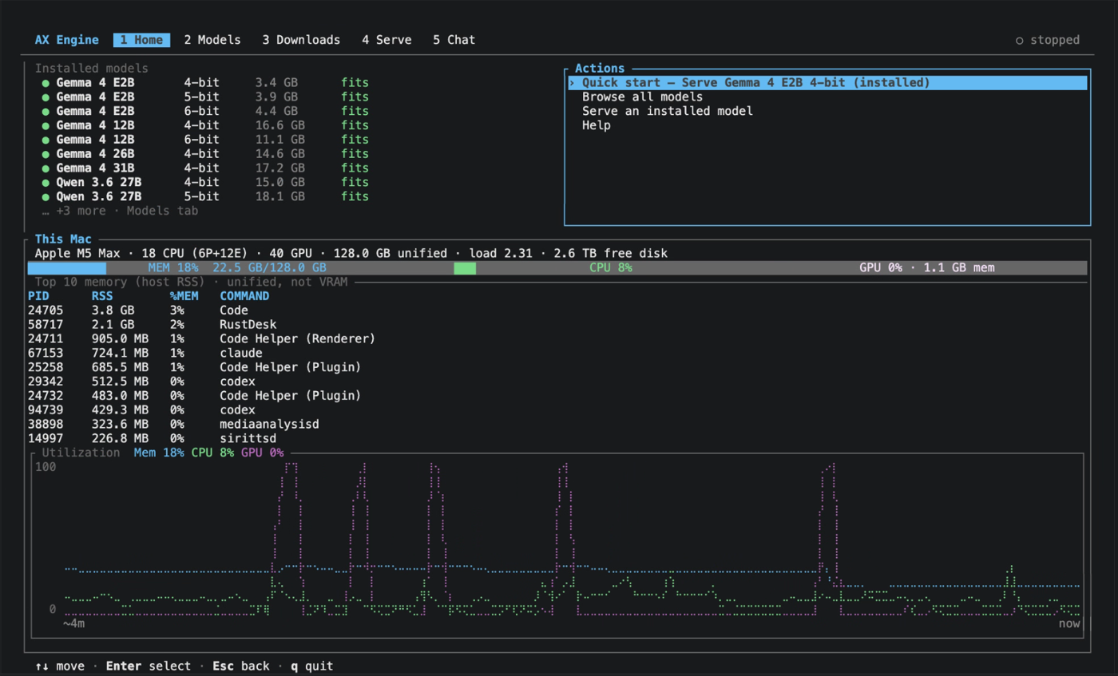Click the '+3 more · Models tab' line
The height and width of the screenshot is (676, 1118).
coord(120,211)
